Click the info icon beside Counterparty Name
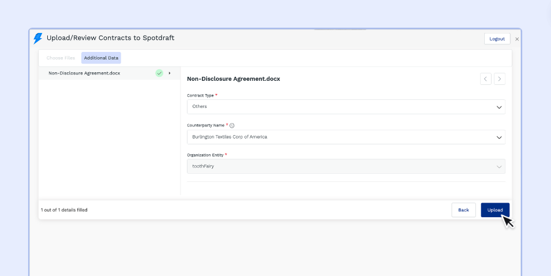Screen dimensions: 551x276 click(232, 125)
